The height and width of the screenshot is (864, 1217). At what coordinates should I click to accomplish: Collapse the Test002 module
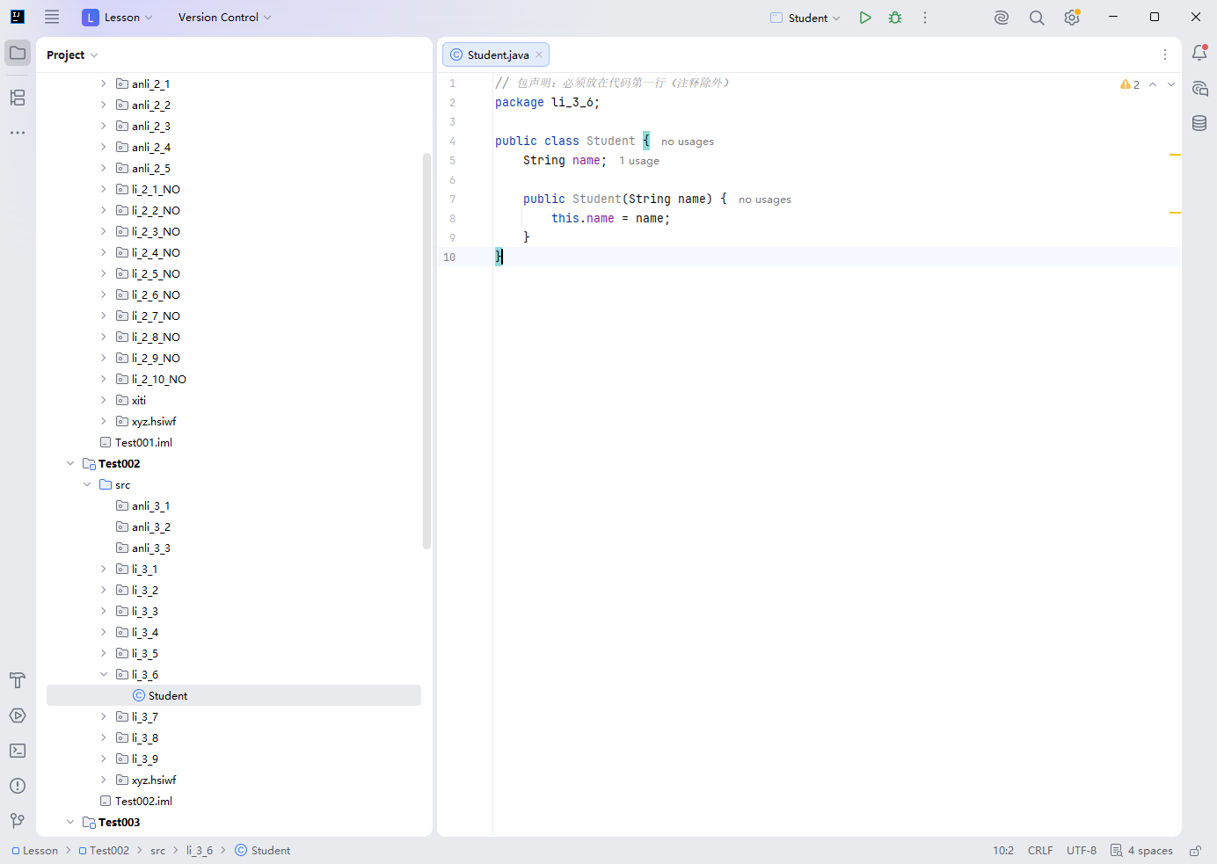point(70,464)
